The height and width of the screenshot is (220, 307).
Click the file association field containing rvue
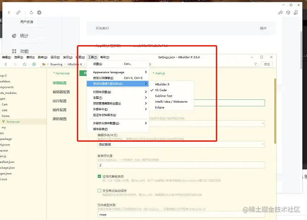pyautogui.click(x=181, y=214)
